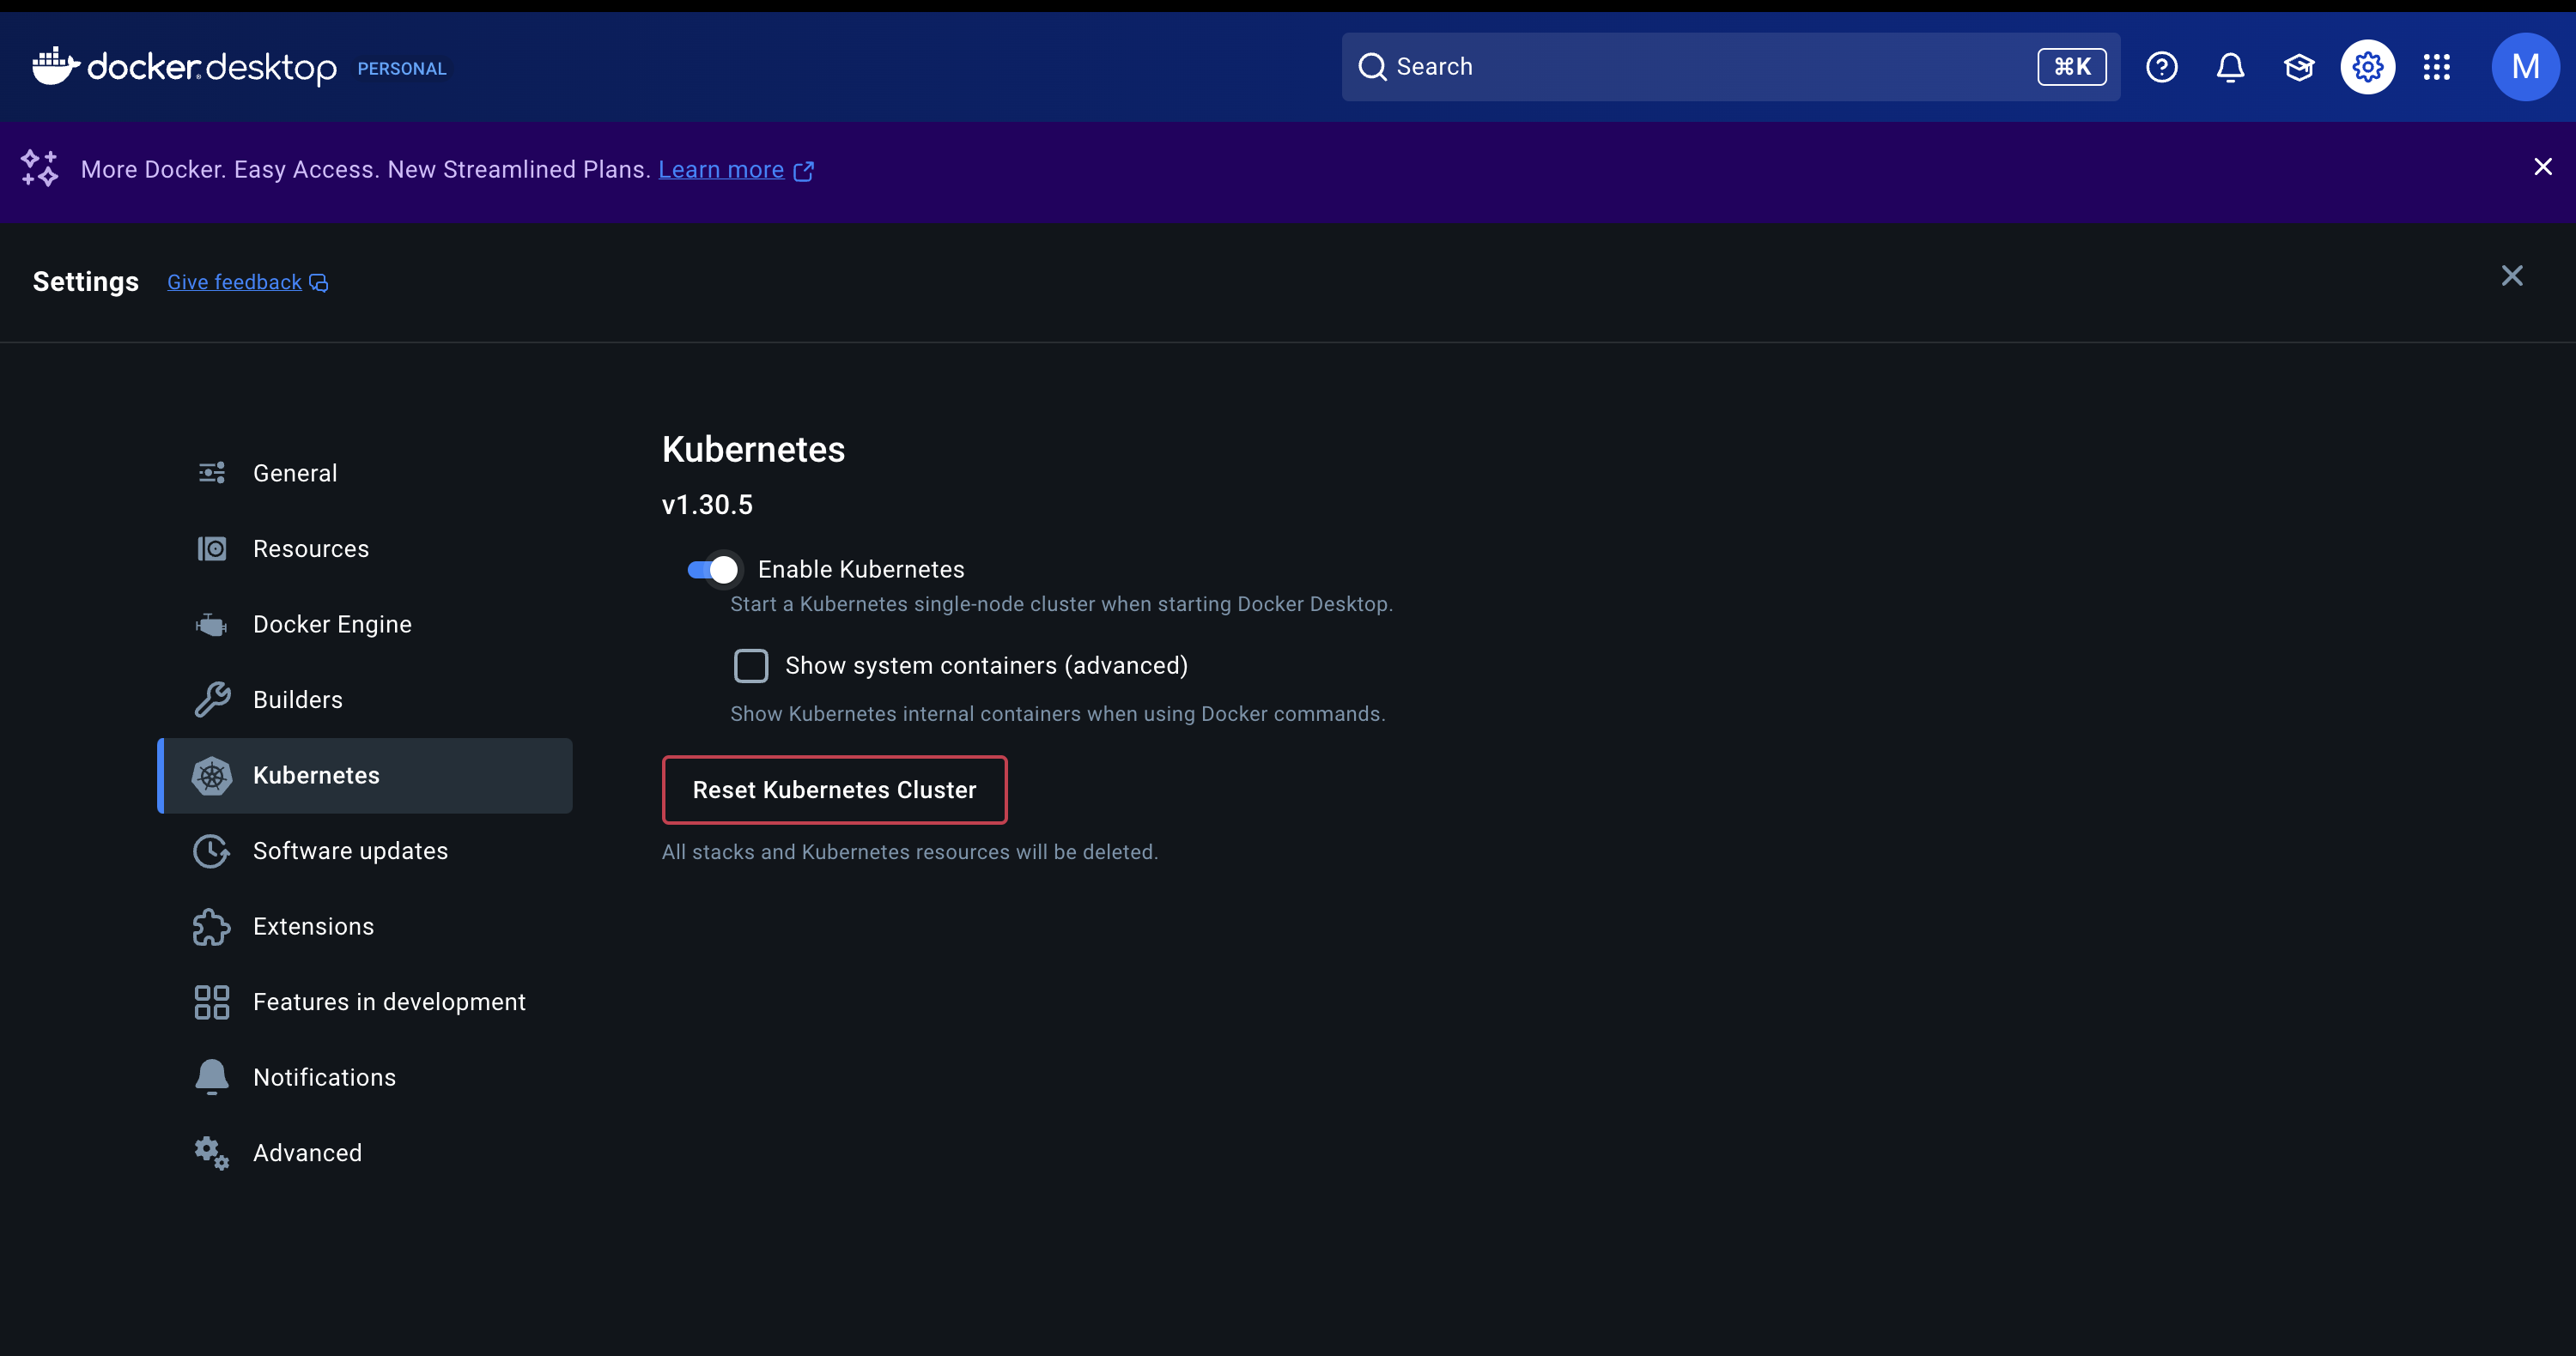Click the PERSONAL plan label

pyautogui.click(x=402, y=69)
